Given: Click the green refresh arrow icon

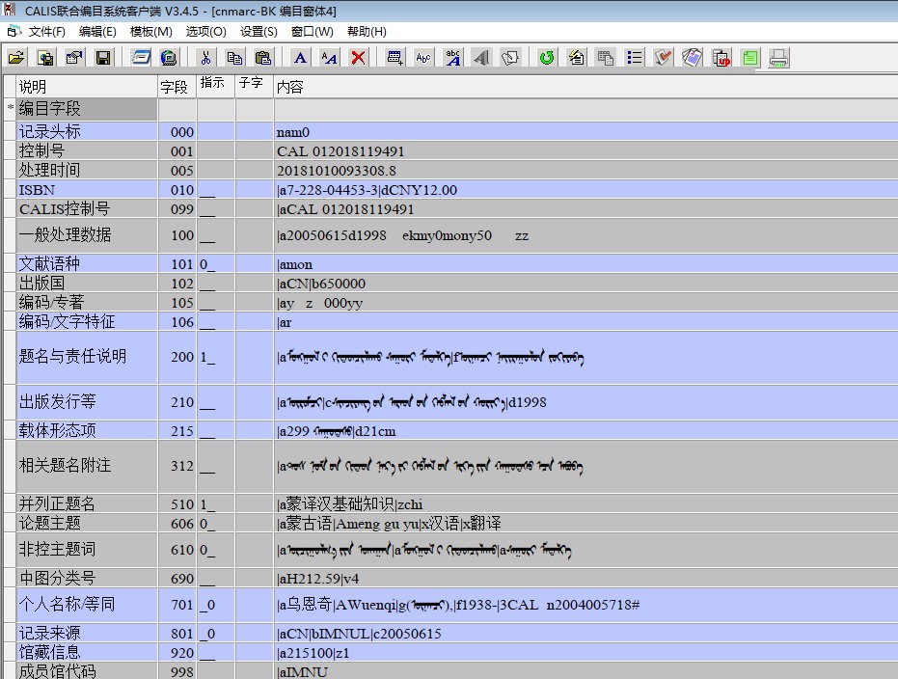Looking at the screenshot, I should [x=547, y=58].
